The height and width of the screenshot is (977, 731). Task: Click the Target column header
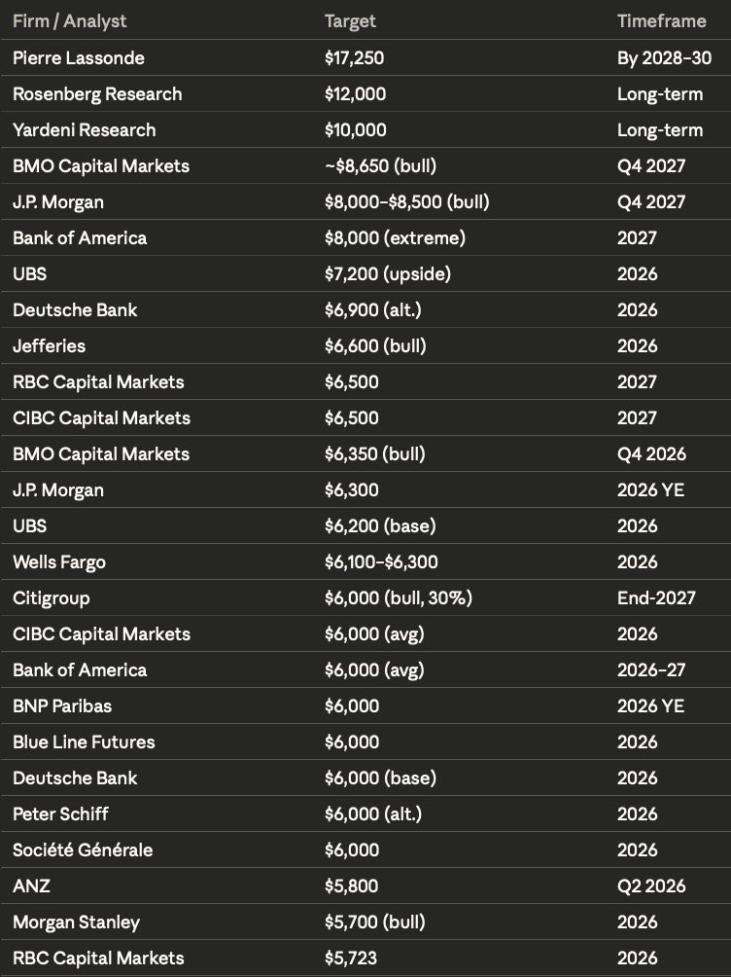350,21
